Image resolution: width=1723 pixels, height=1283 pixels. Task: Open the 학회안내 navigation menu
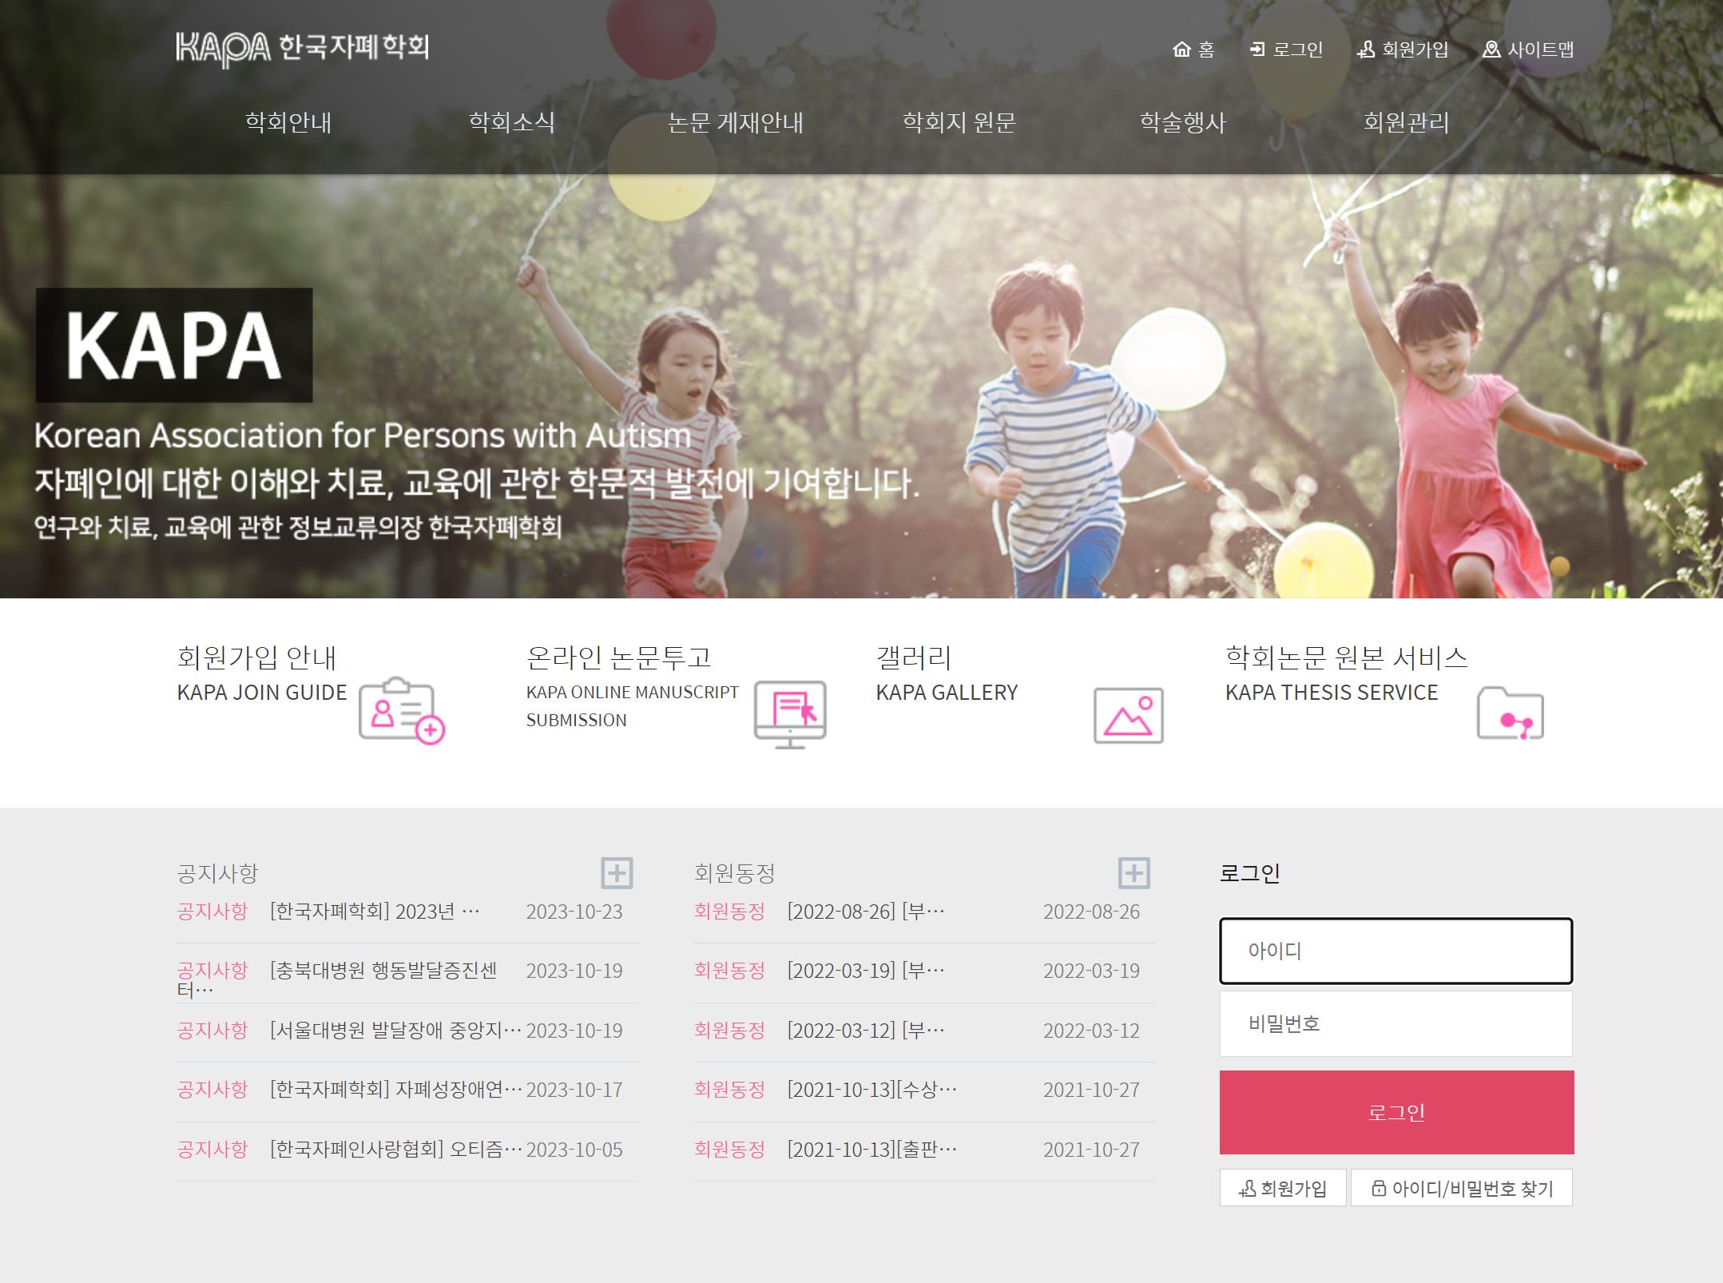tap(288, 122)
